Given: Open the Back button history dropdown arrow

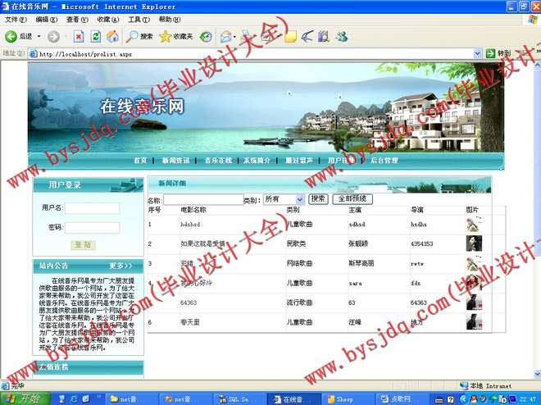Looking at the screenshot, I should [39, 36].
